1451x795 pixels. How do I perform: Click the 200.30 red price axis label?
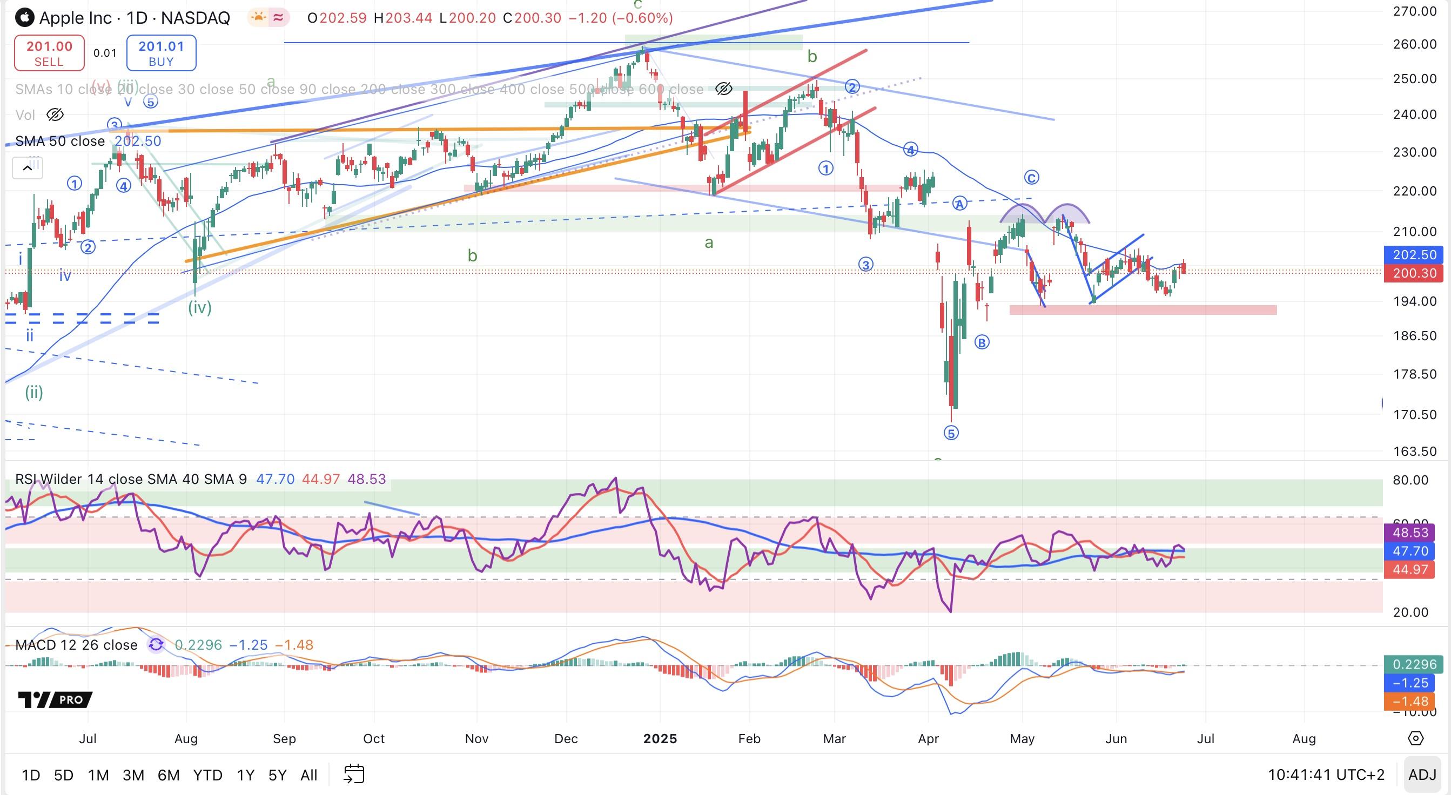[1414, 273]
